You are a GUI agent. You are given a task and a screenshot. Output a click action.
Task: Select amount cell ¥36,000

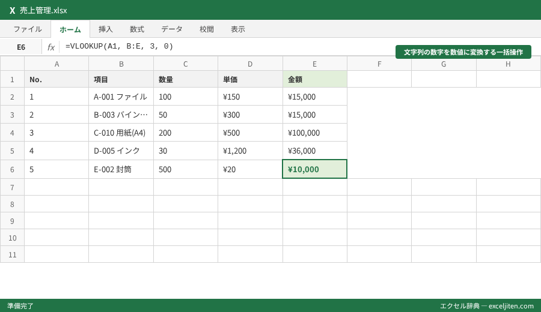(314, 151)
